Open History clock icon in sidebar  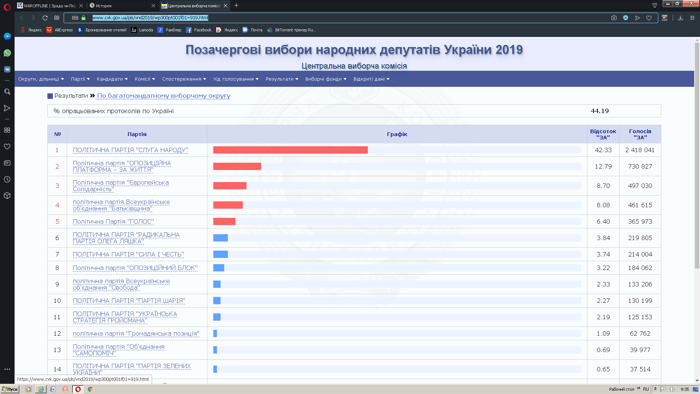point(7,179)
